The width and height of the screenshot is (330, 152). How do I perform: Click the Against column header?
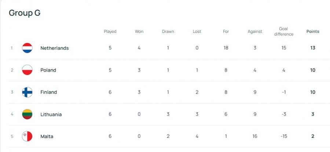coord(255,31)
